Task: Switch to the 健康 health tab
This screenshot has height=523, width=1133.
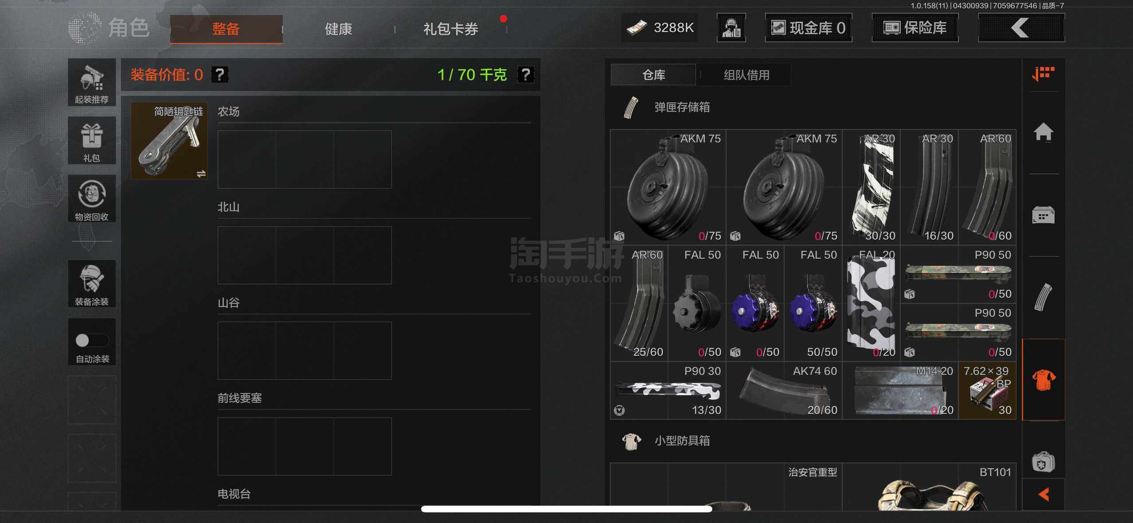Action: 338,29
